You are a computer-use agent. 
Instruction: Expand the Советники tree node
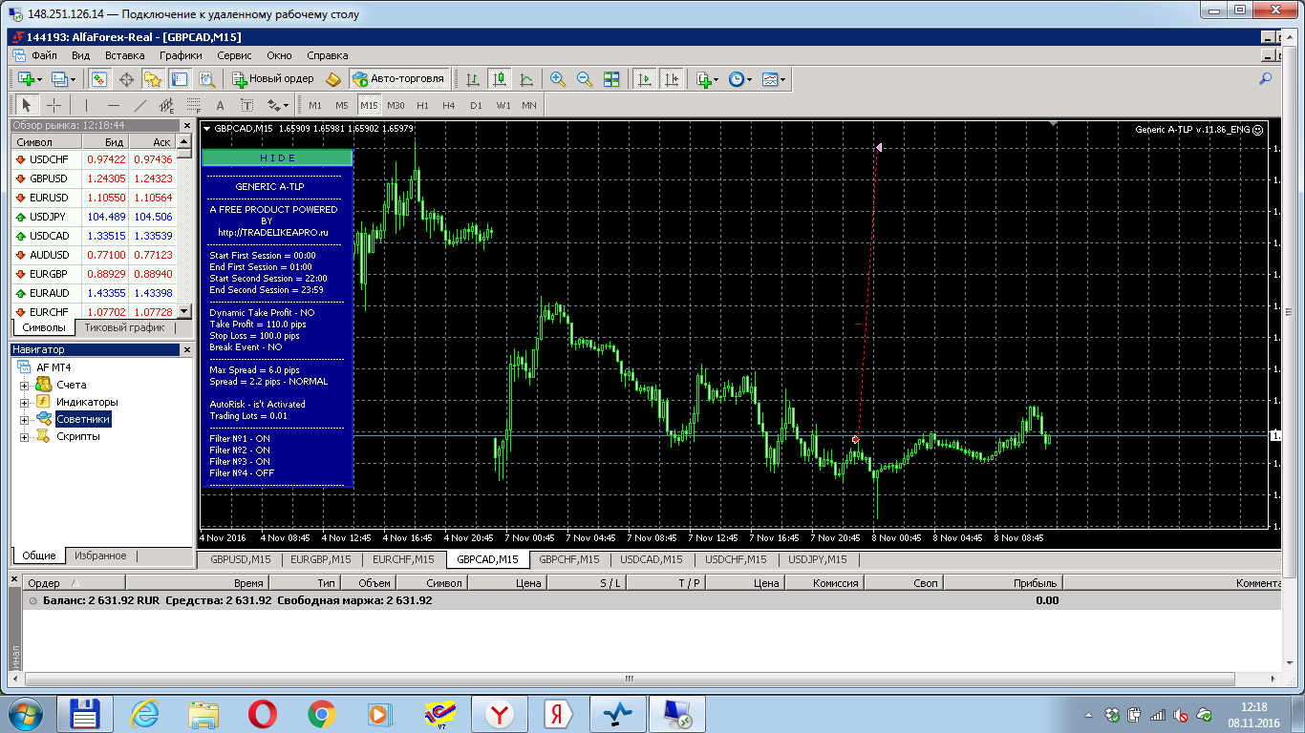(x=25, y=419)
